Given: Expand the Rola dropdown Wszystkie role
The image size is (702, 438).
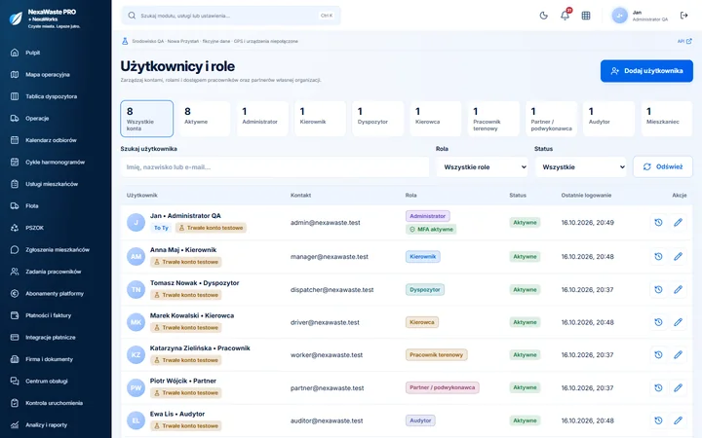Looking at the screenshot, I should click(x=483, y=167).
